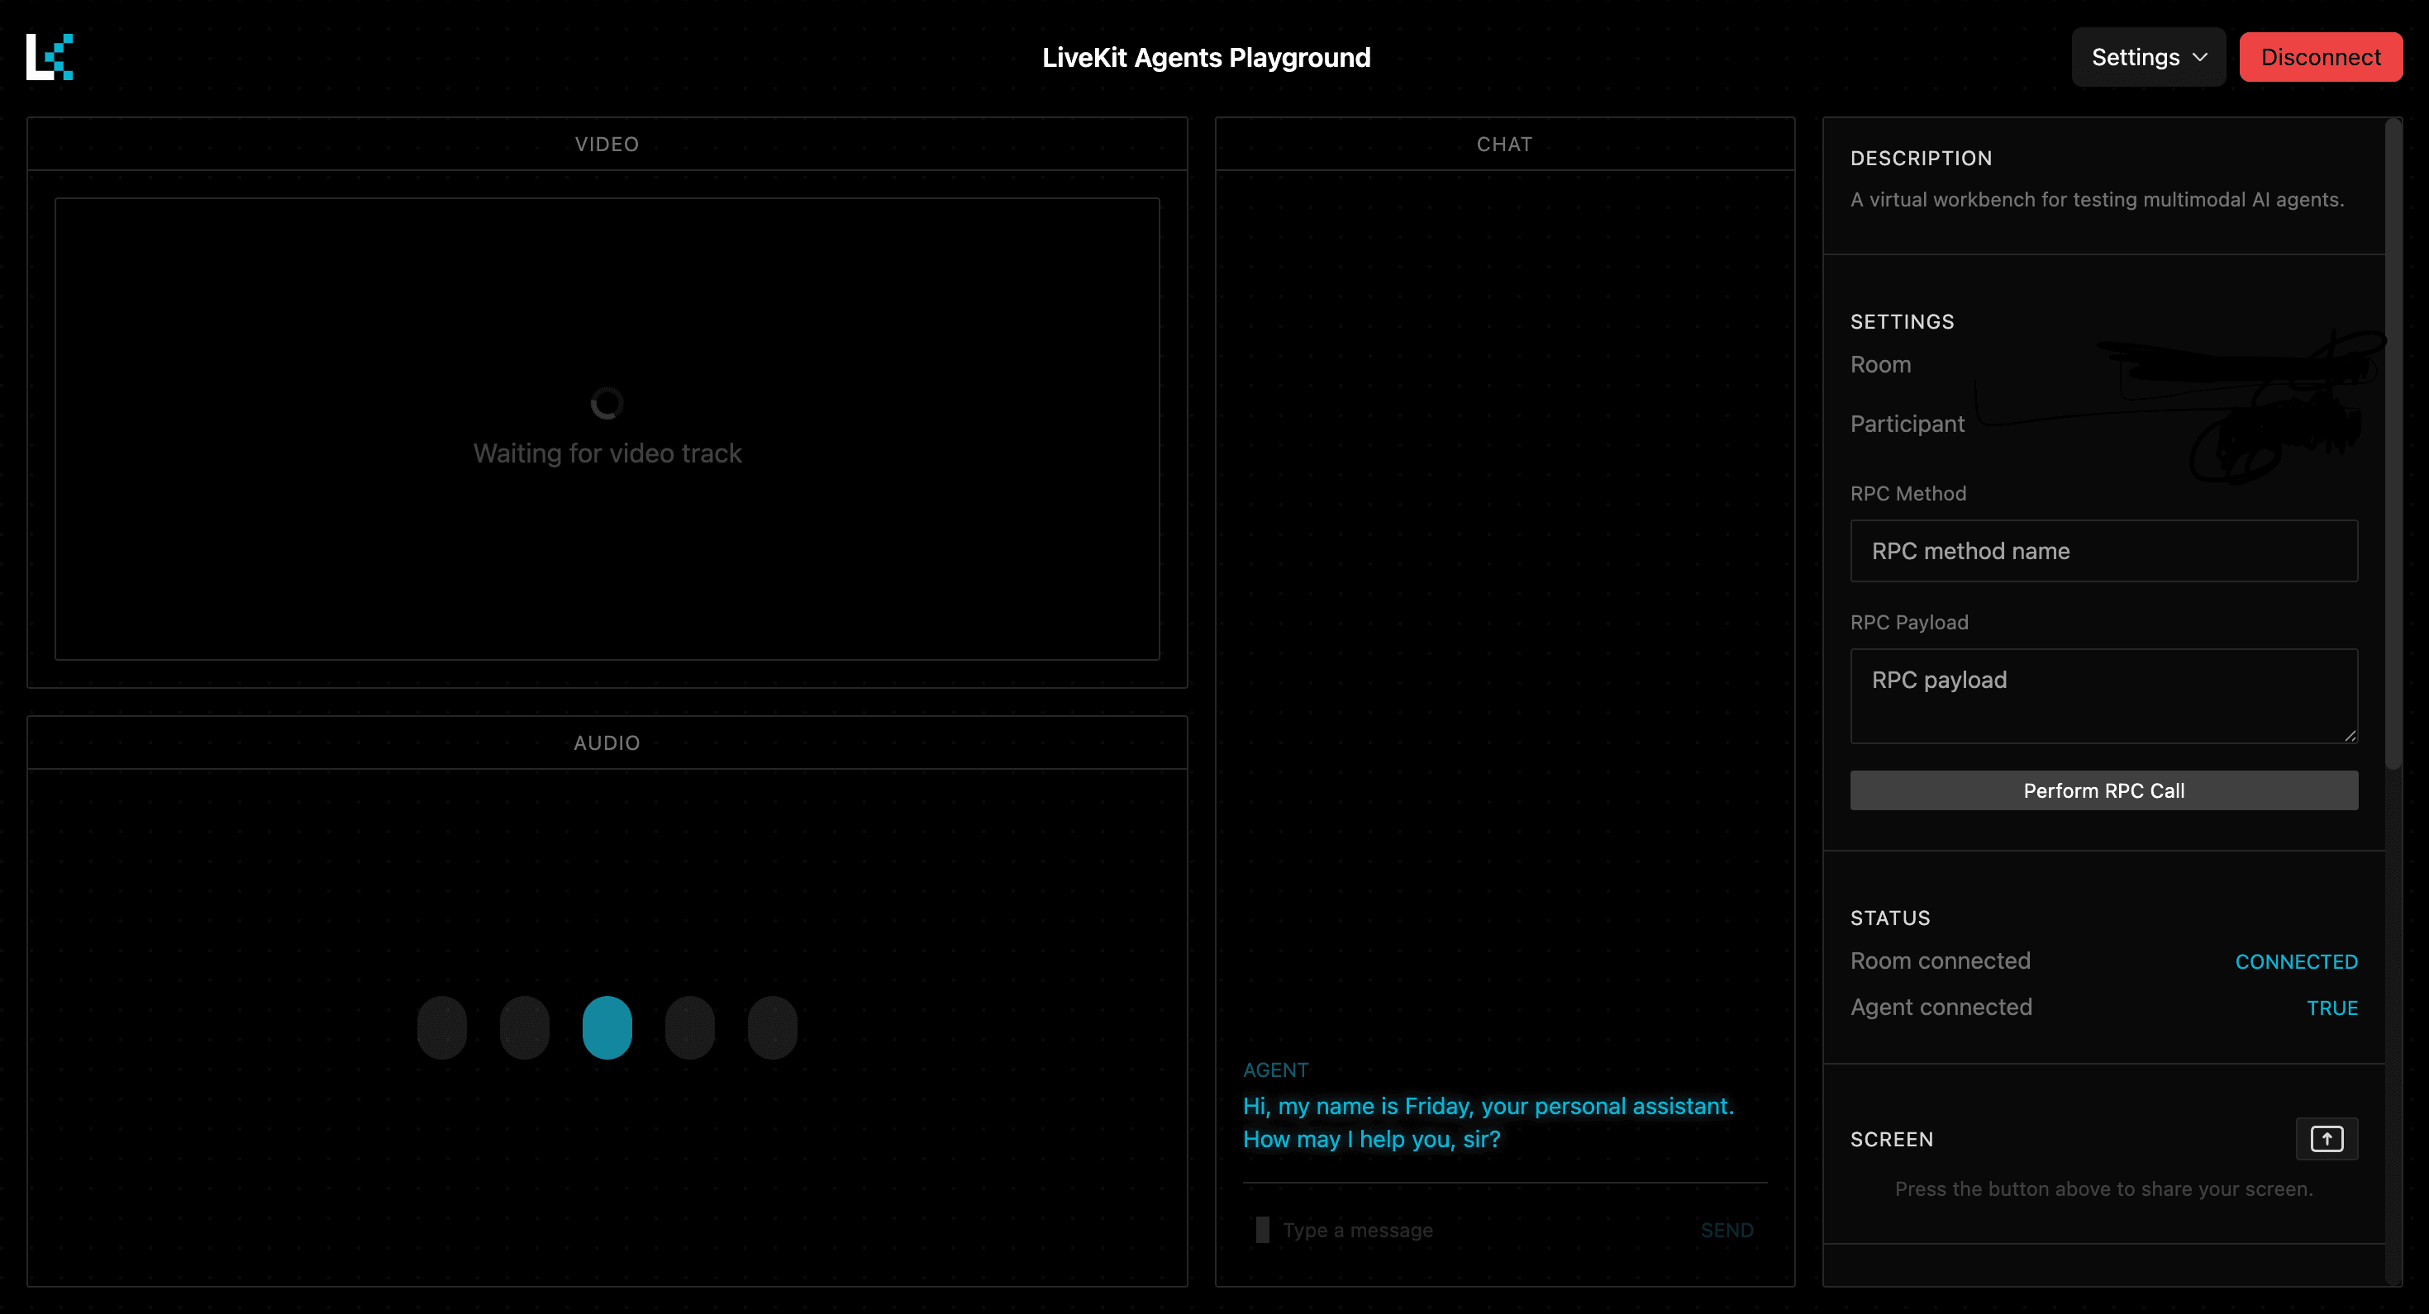Image resolution: width=2429 pixels, height=1314 pixels.
Task: Click the loading spinner in video panel
Action: 607,403
